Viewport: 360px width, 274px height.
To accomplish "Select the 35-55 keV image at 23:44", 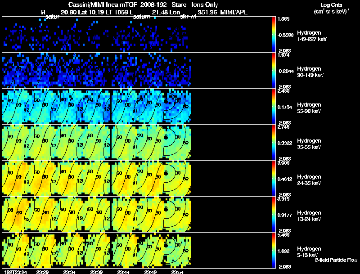I will click(124, 143).
